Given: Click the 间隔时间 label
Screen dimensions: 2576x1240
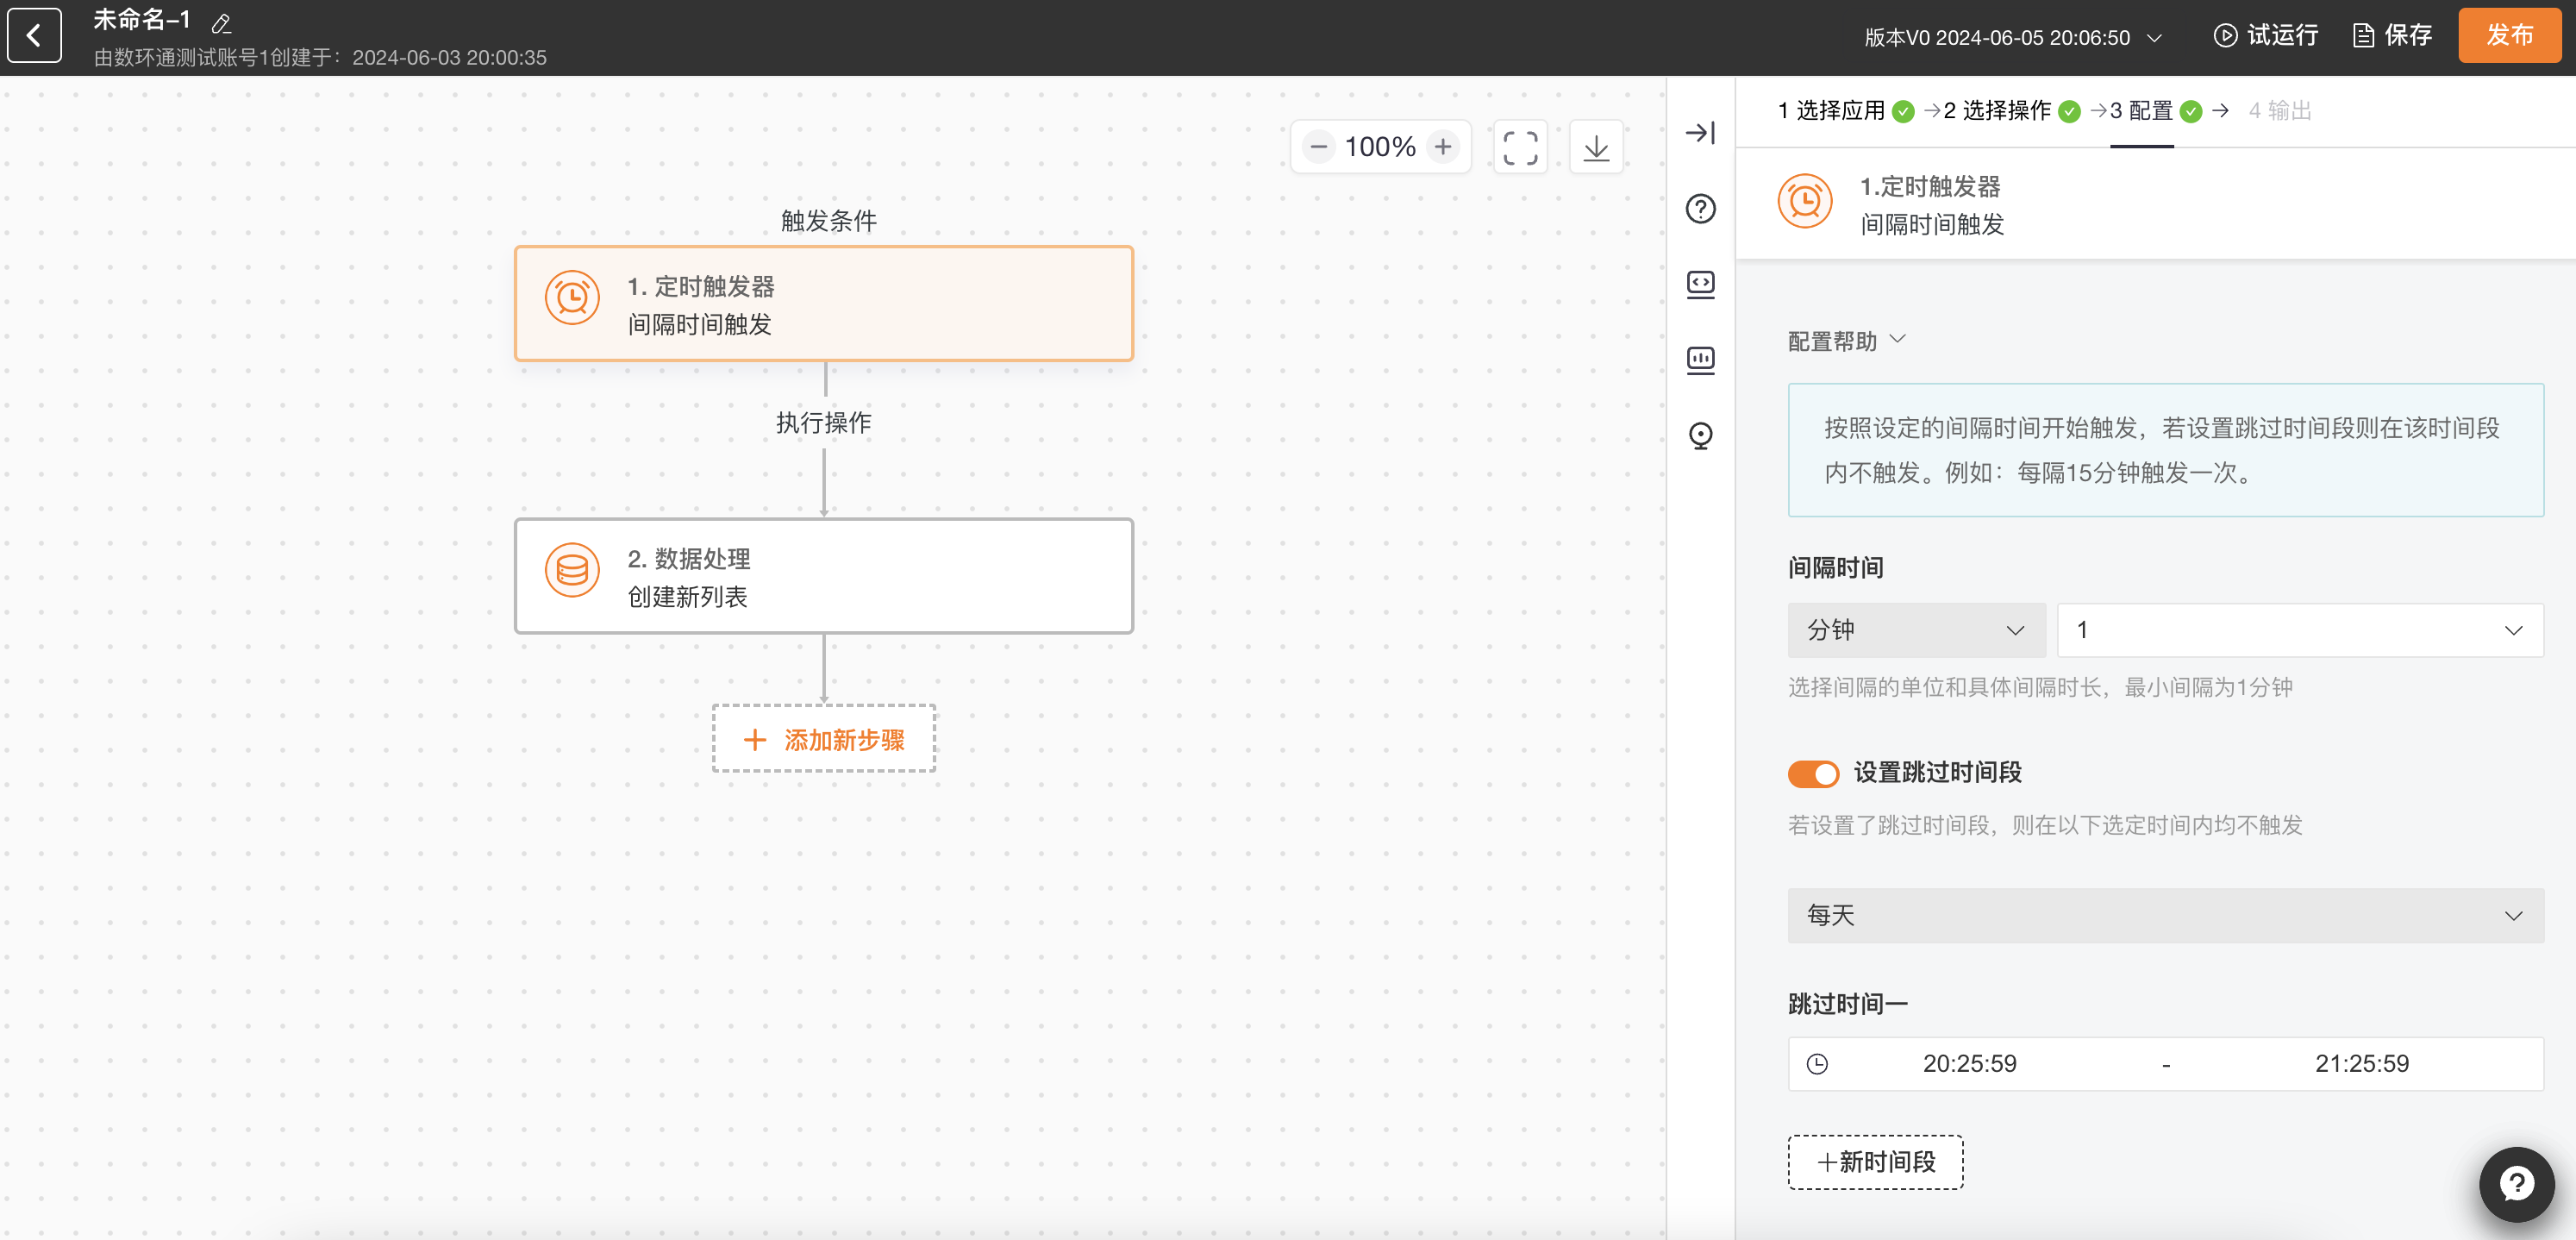Looking at the screenshot, I should click(x=1835, y=568).
